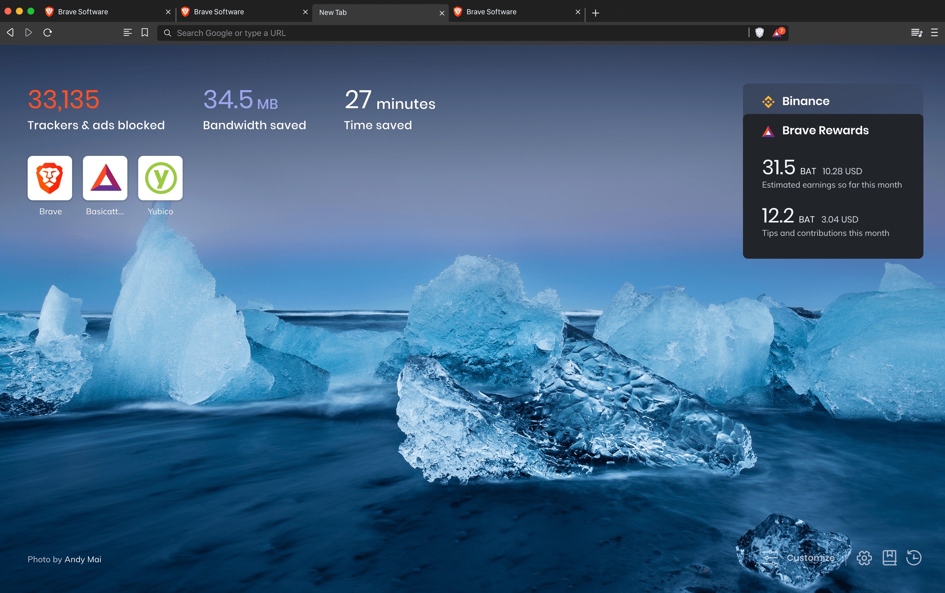Click 'Estimated earnings so far this month' text

tap(832, 185)
